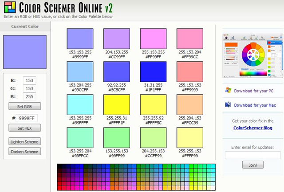The width and height of the screenshot is (284, 192).
Task: Click the Color Schemer Online logo icon
Action: 10,7
